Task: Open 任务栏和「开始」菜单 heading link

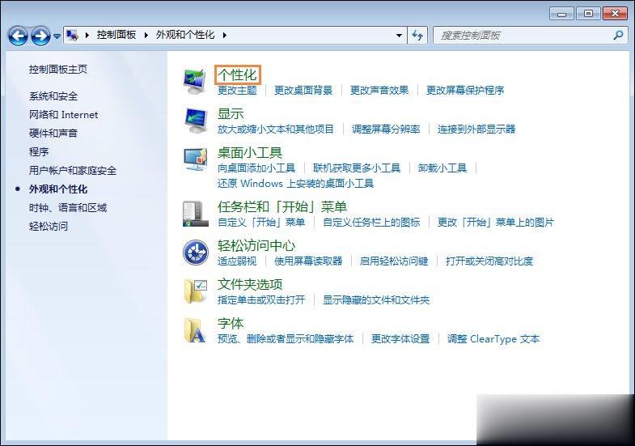Action: click(x=282, y=206)
